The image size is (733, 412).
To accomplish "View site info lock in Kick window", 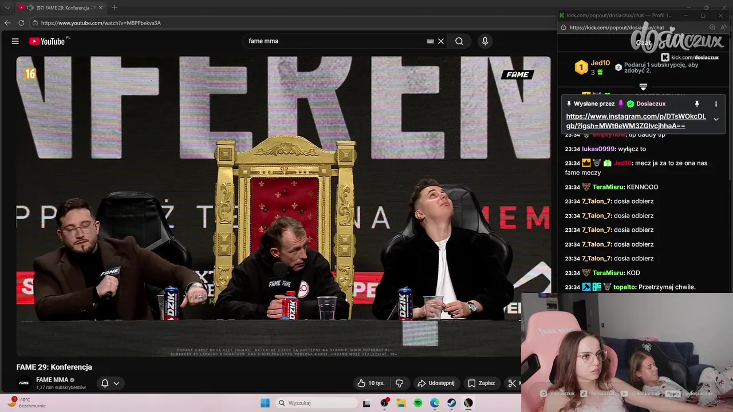I will click(563, 27).
